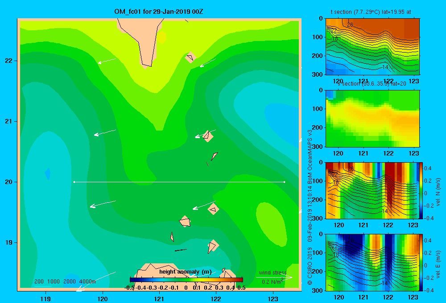Select the height anomaly color bar
The height and width of the screenshot is (303, 446).
pos(186,280)
